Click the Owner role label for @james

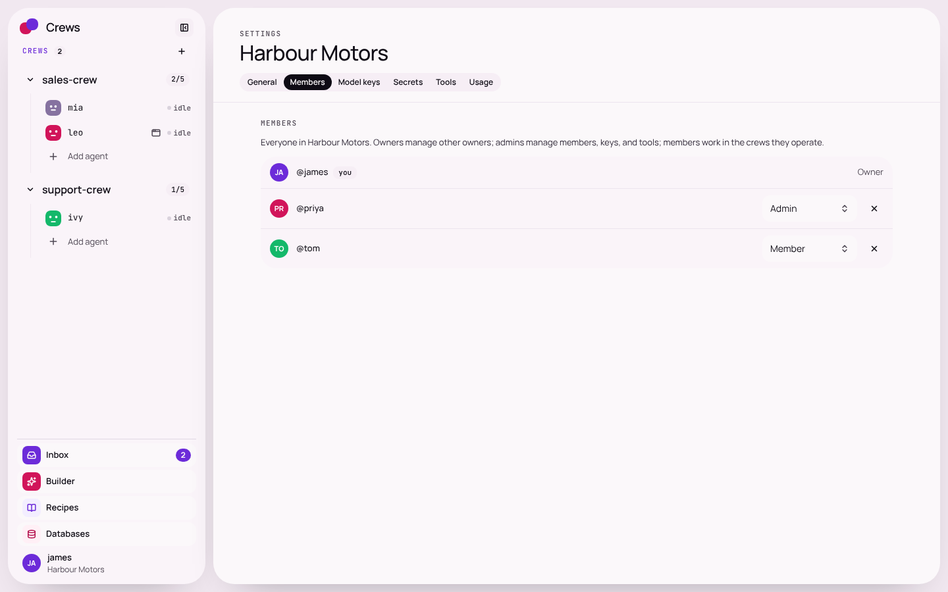pyautogui.click(x=870, y=172)
